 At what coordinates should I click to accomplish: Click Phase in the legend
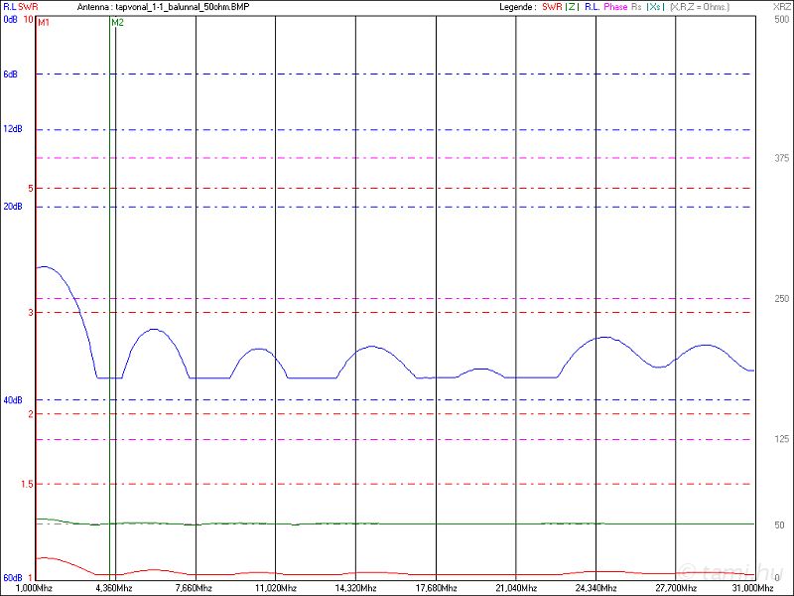coord(615,7)
